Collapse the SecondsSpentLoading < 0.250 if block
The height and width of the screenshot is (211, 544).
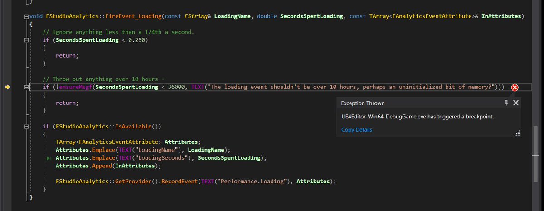coord(27,40)
